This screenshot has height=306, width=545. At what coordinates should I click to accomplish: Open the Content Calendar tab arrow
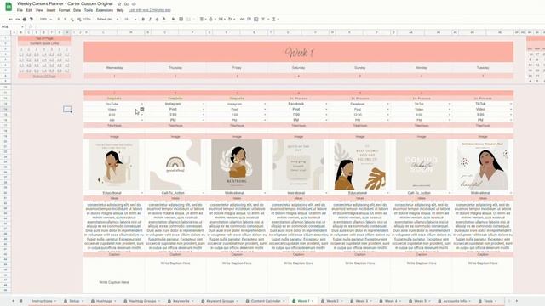[x=284, y=301]
